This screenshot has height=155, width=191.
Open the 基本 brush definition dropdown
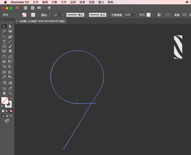tap(108, 15)
